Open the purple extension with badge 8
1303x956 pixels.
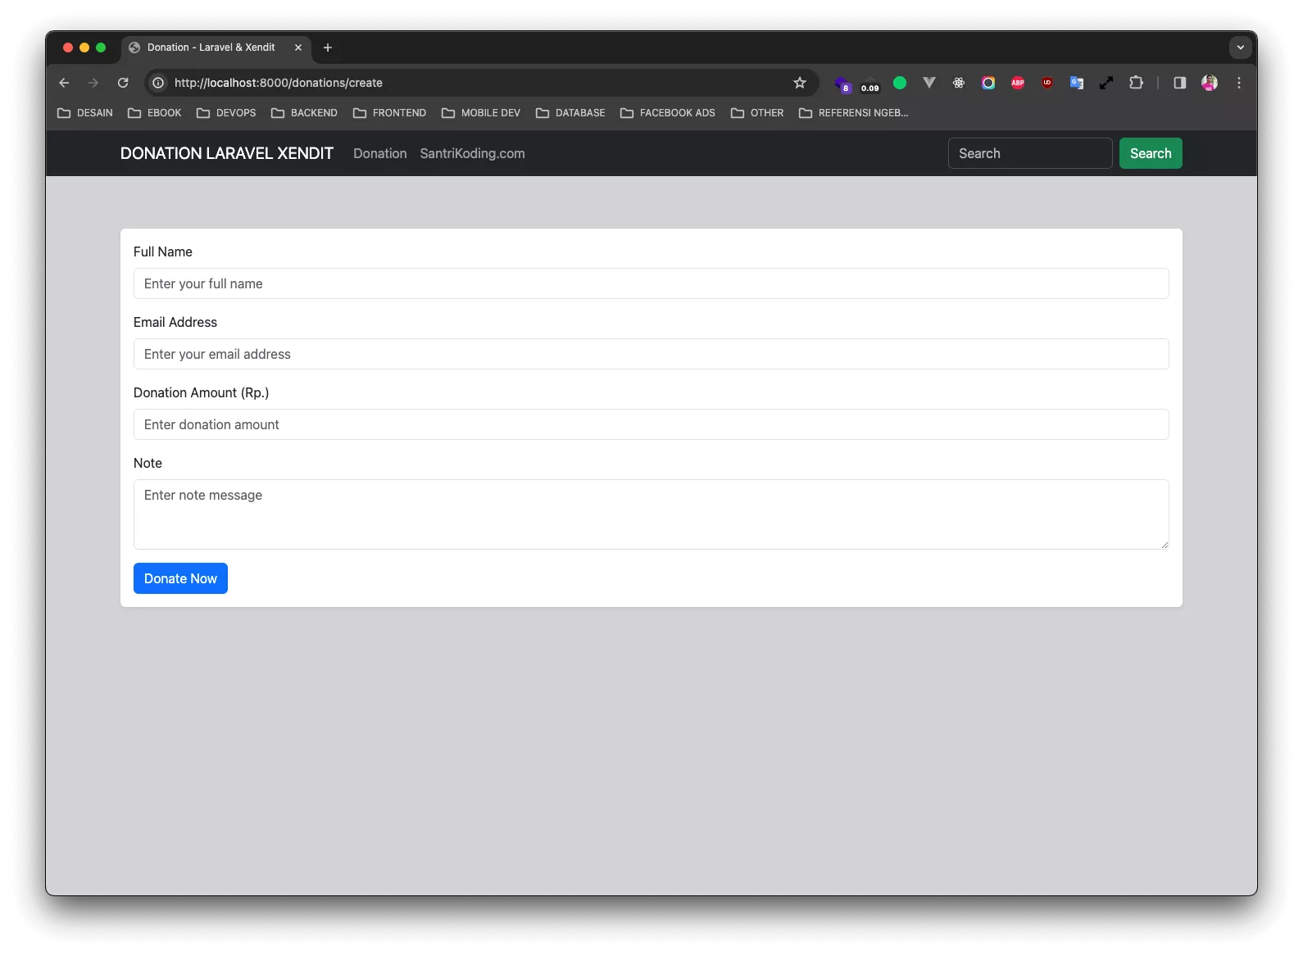pos(842,84)
